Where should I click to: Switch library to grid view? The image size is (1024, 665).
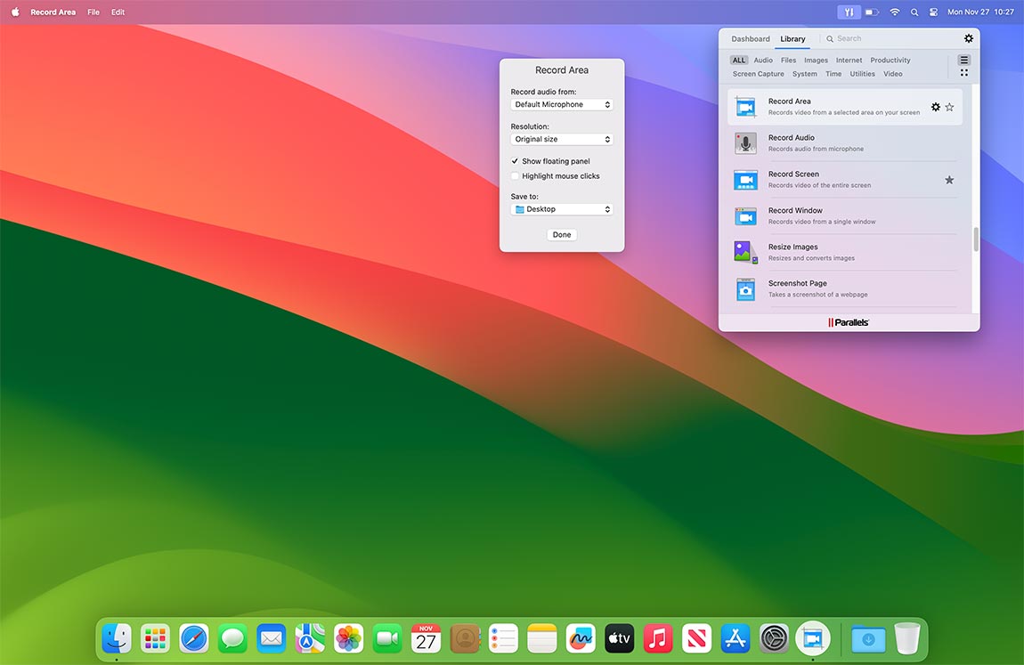[x=963, y=73]
